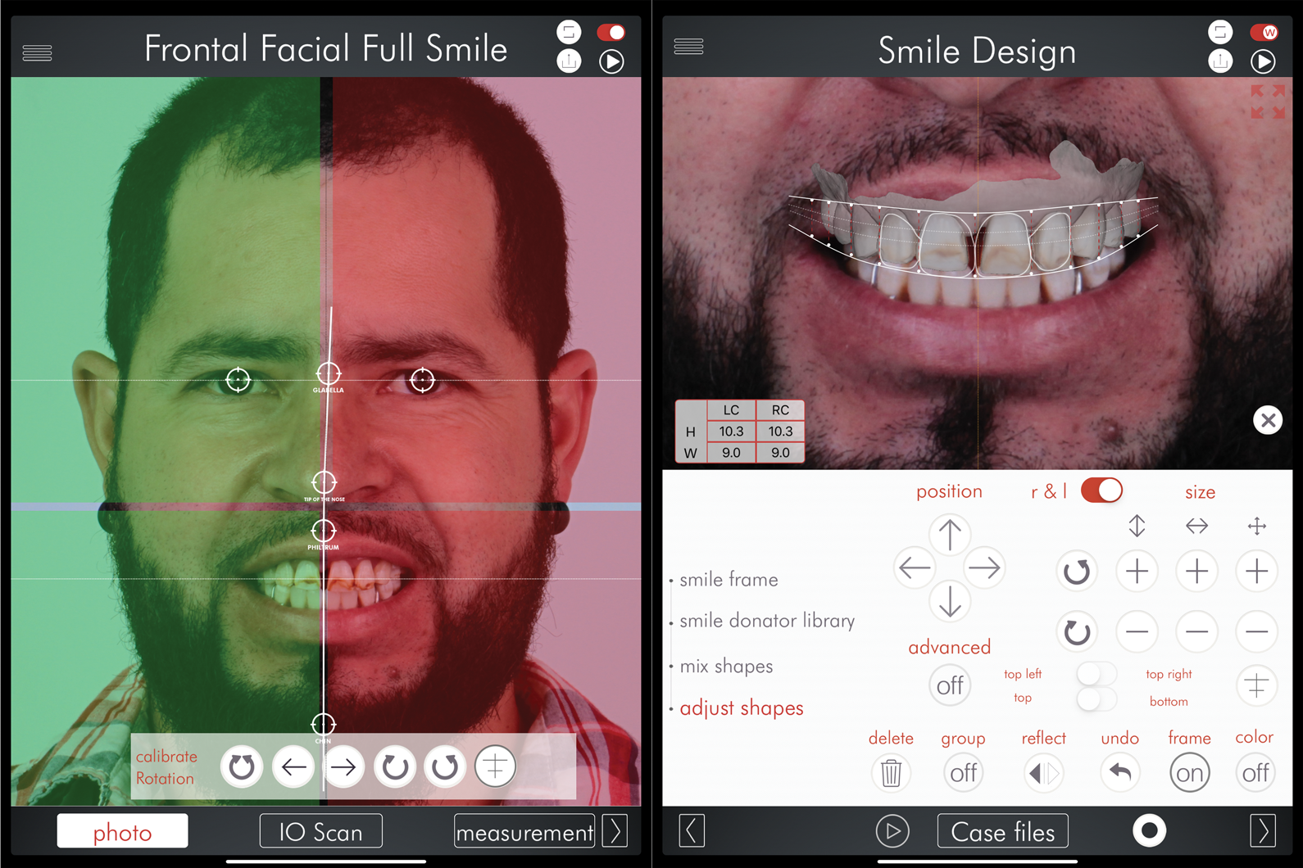
Task: Click the reflect mirror icon
Action: tap(1043, 772)
